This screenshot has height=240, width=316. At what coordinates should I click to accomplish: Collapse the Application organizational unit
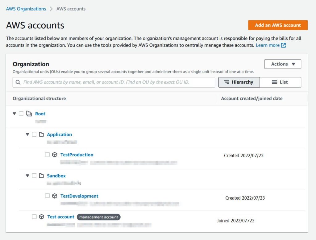[x=27, y=134]
